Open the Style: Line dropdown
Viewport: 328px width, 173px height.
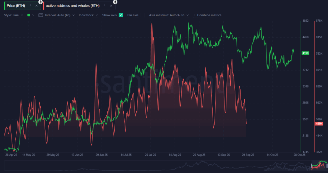coord(13,15)
